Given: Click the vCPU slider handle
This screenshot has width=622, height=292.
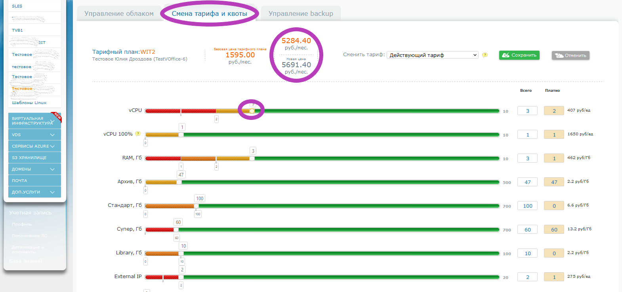Looking at the screenshot, I should (x=252, y=111).
